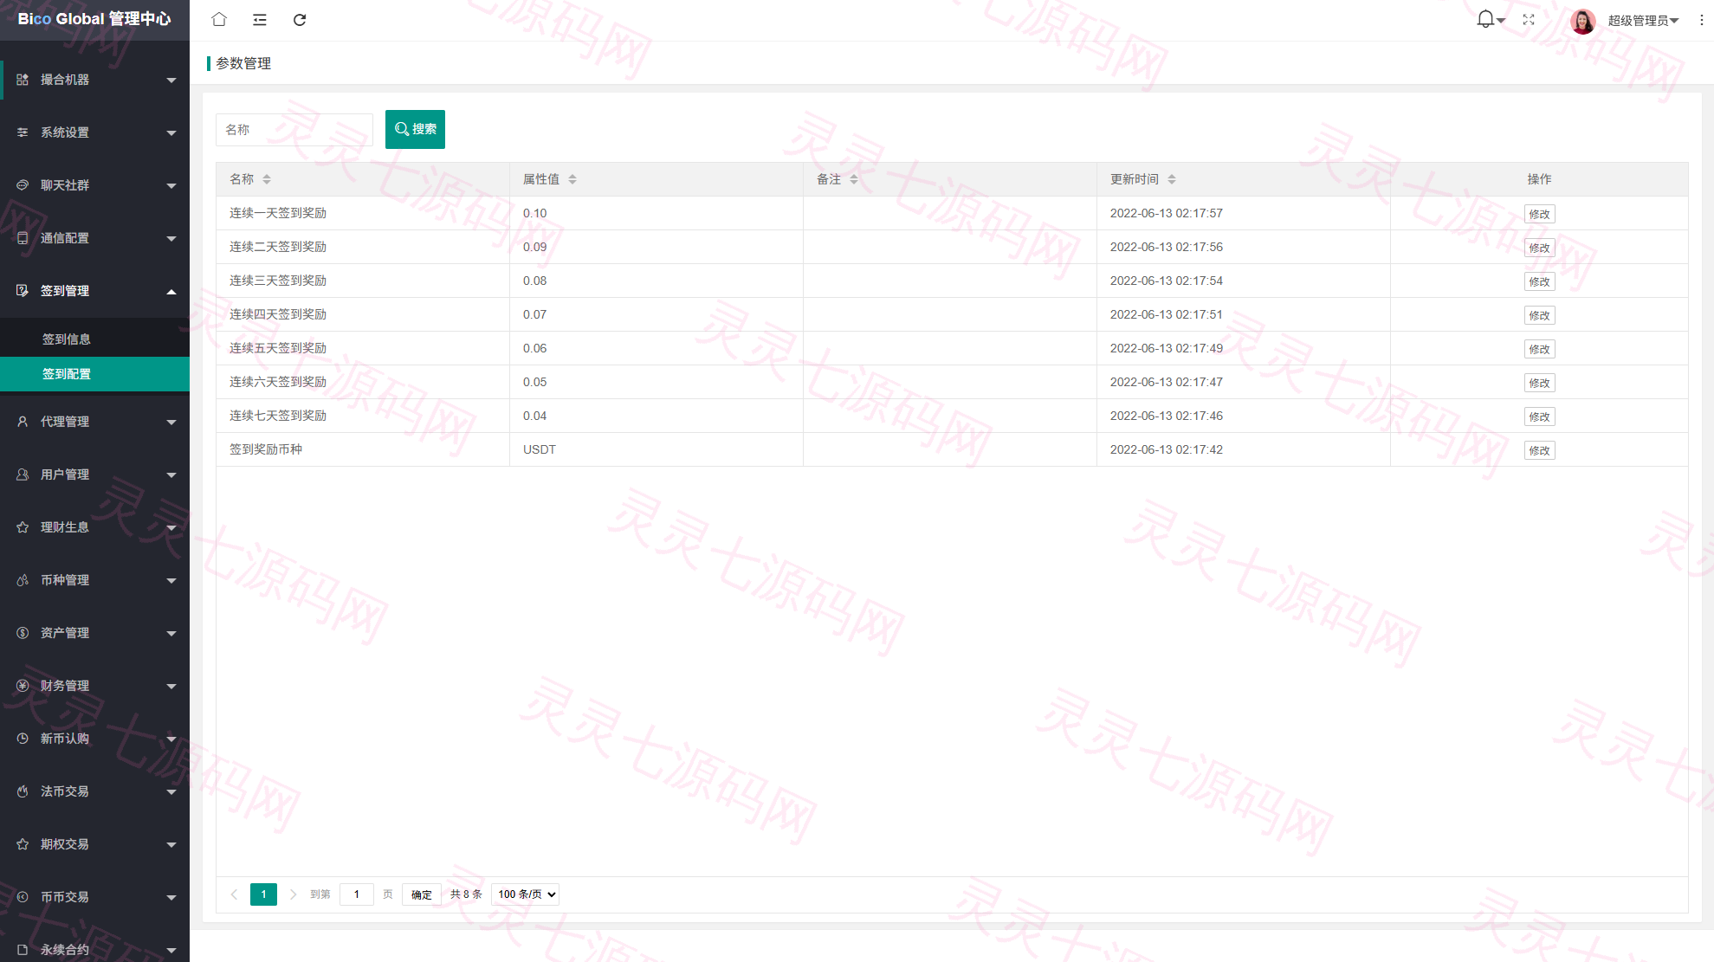Expand the 系统设置 menu
Viewport: 1714px width, 962px height.
[x=95, y=132]
